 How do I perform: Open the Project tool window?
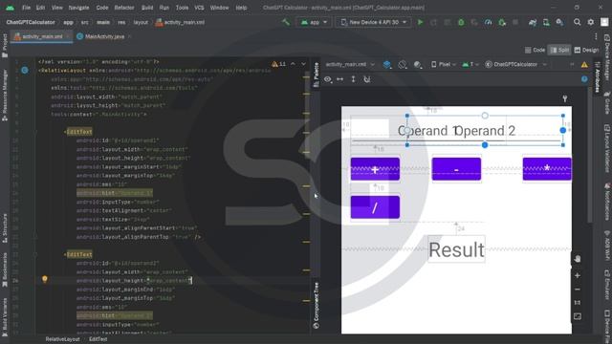(x=5, y=45)
